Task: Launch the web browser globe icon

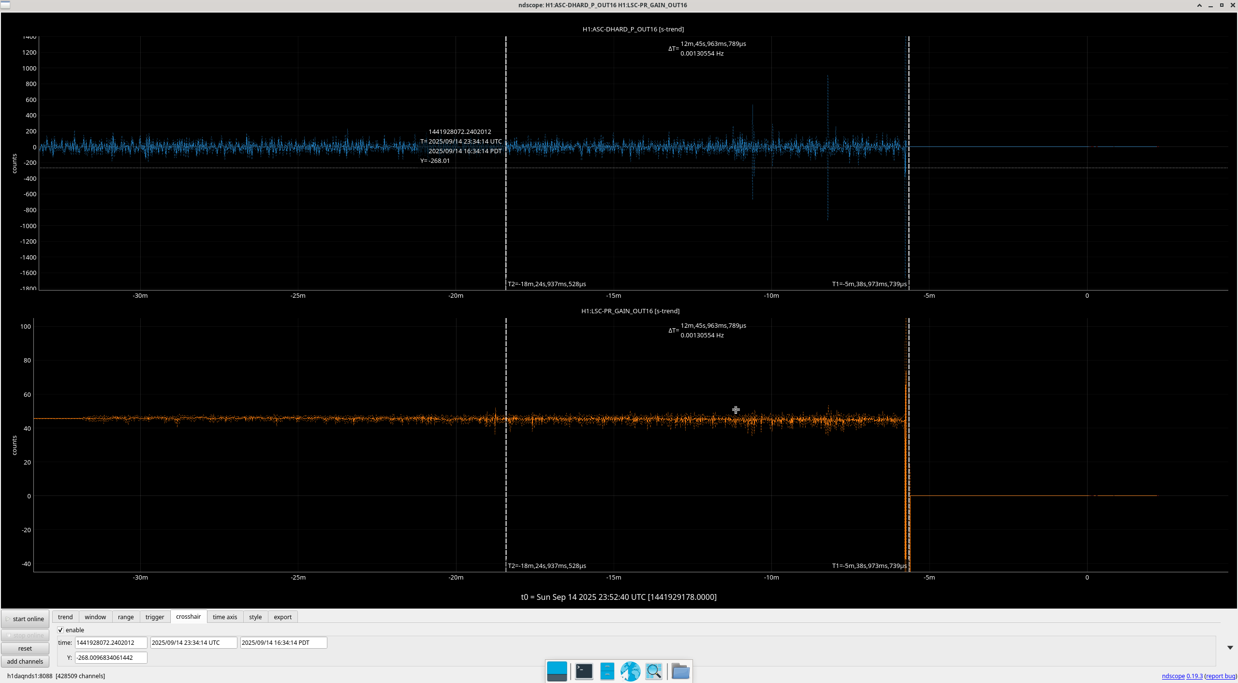Action: [x=630, y=671]
